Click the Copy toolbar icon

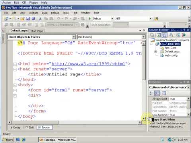(46, 19)
